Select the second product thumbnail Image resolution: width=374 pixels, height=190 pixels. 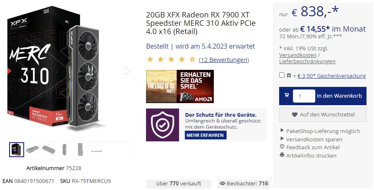(x=32, y=150)
